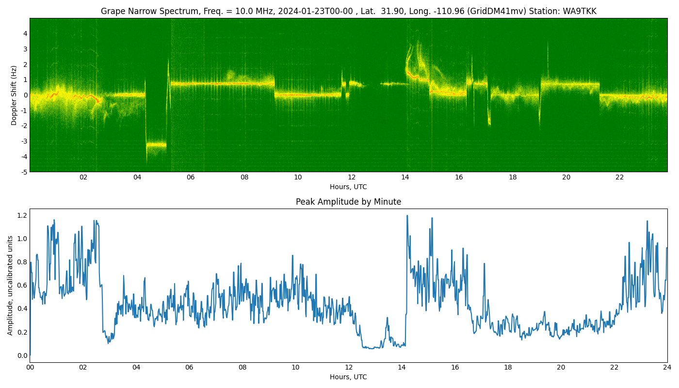The width and height of the screenshot is (679, 388).
Task: Click the 12 hour tick on amplitude axis
Action: 349,368
